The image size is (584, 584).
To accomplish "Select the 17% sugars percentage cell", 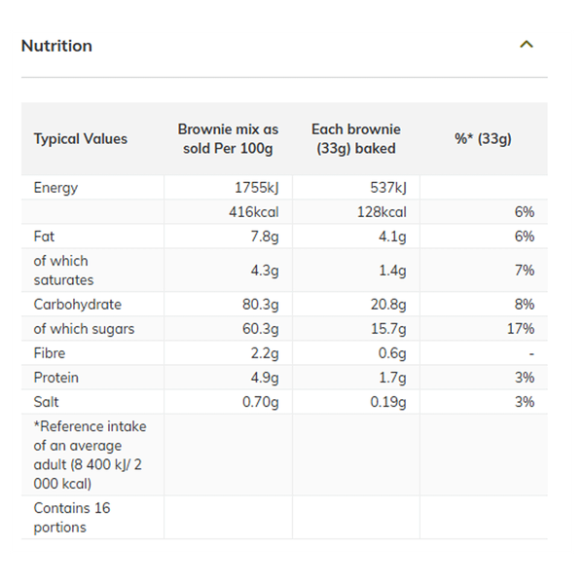I will (520, 329).
